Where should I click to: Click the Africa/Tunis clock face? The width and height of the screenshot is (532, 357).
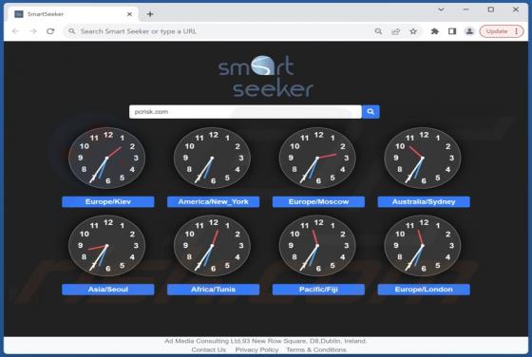tap(212, 246)
